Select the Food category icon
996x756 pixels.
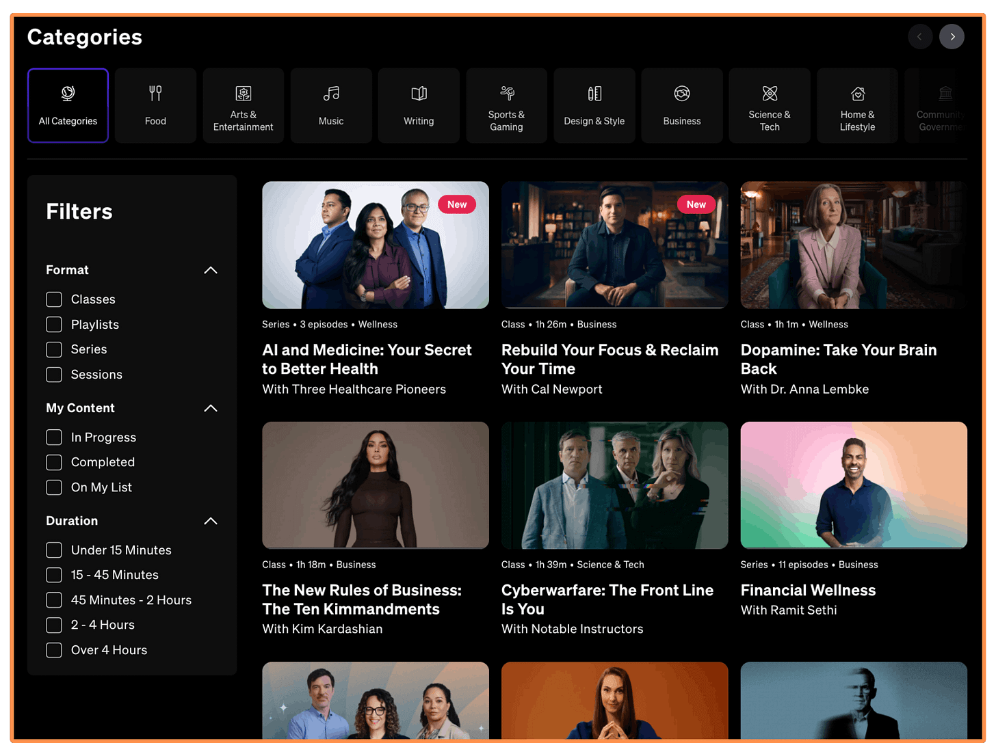coord(155,105)
